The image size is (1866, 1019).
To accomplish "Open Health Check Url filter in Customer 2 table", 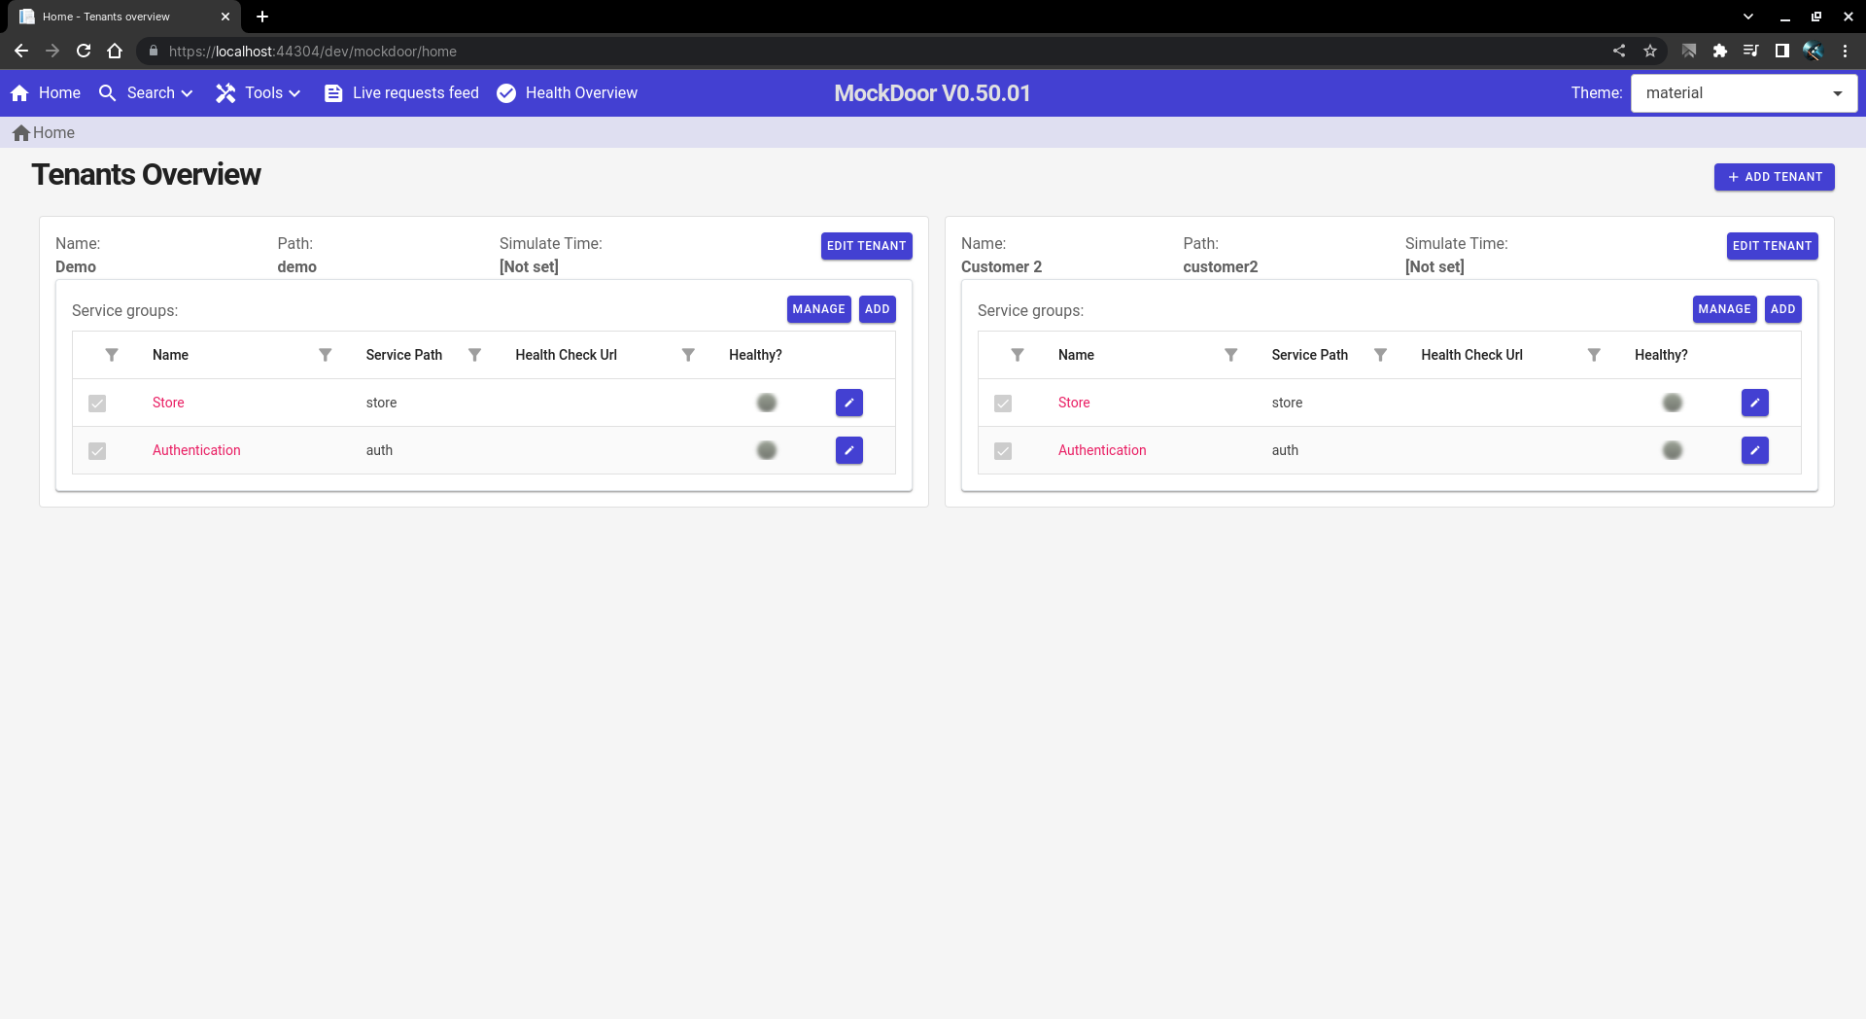I will tap(1594, 355).
